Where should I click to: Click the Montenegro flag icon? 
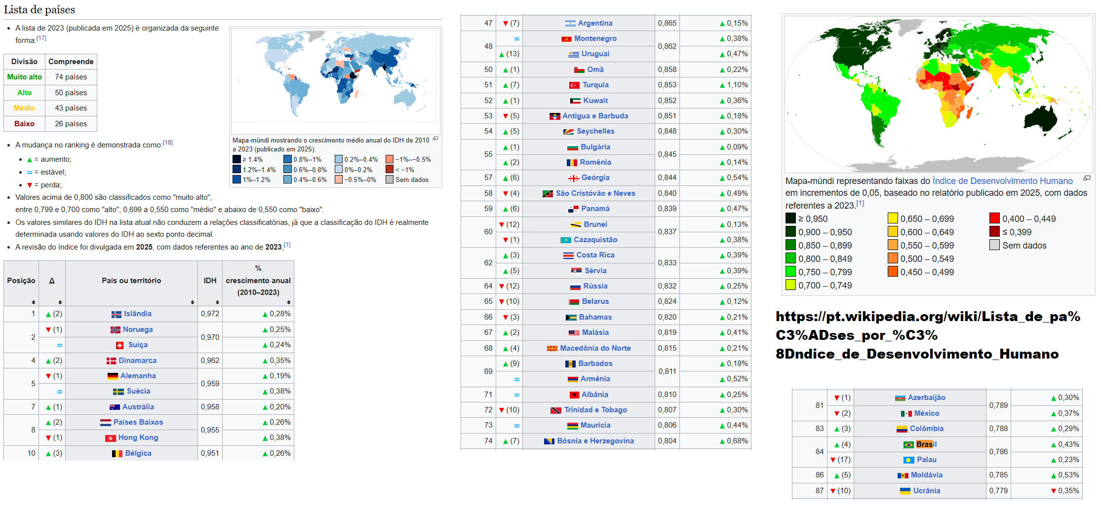tap(566, 39)
